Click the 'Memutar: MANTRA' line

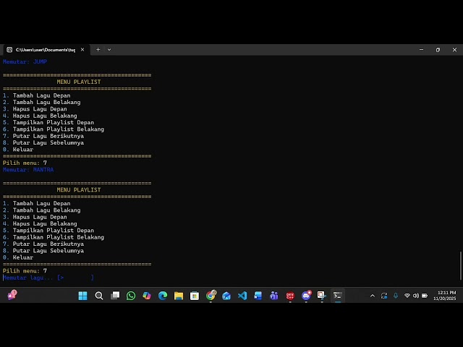point(28,170)
